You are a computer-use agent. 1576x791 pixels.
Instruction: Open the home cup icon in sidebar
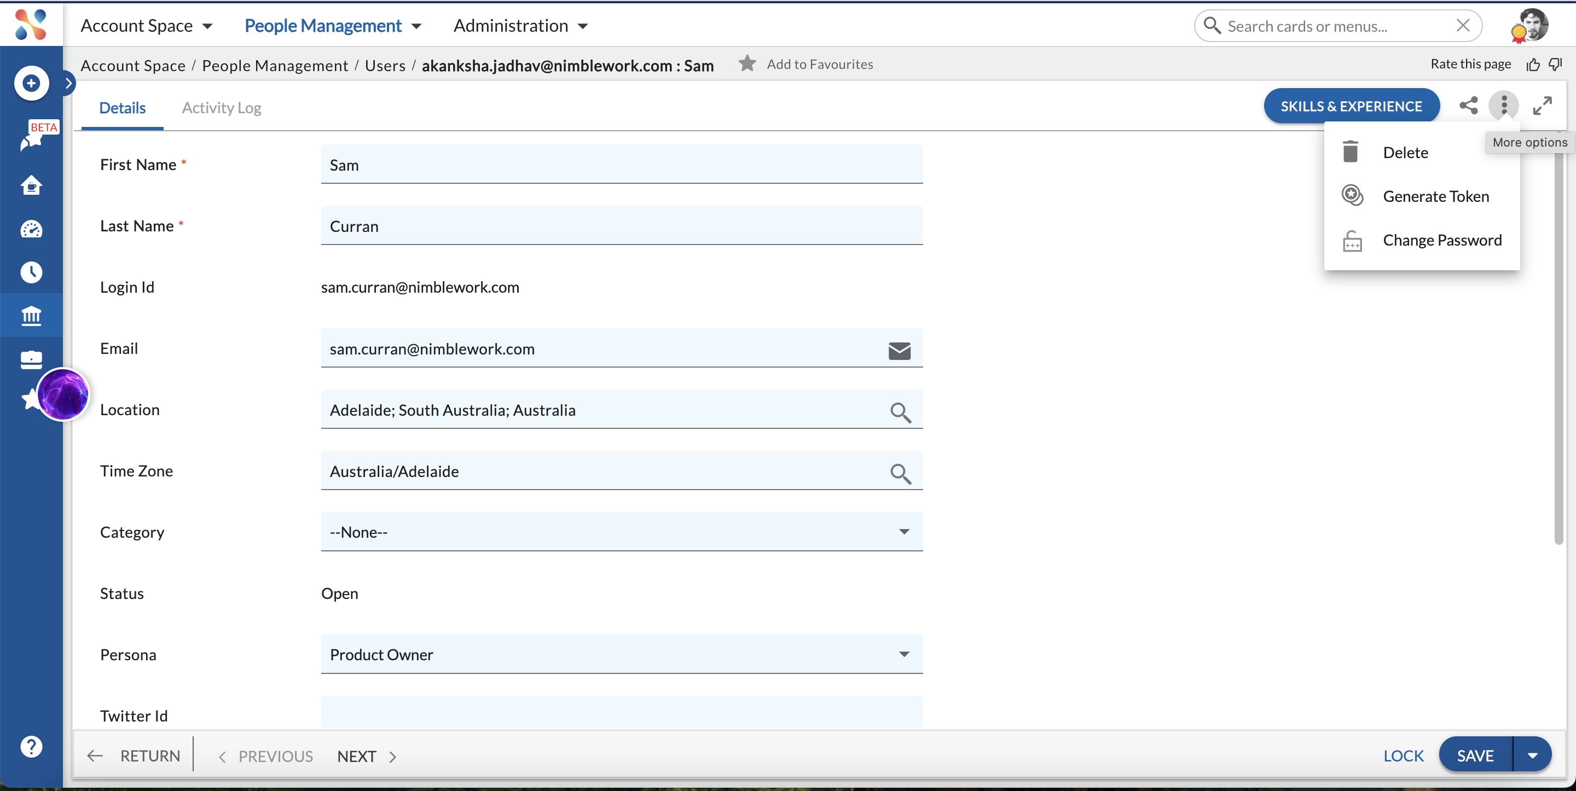[x=31, y=185]
